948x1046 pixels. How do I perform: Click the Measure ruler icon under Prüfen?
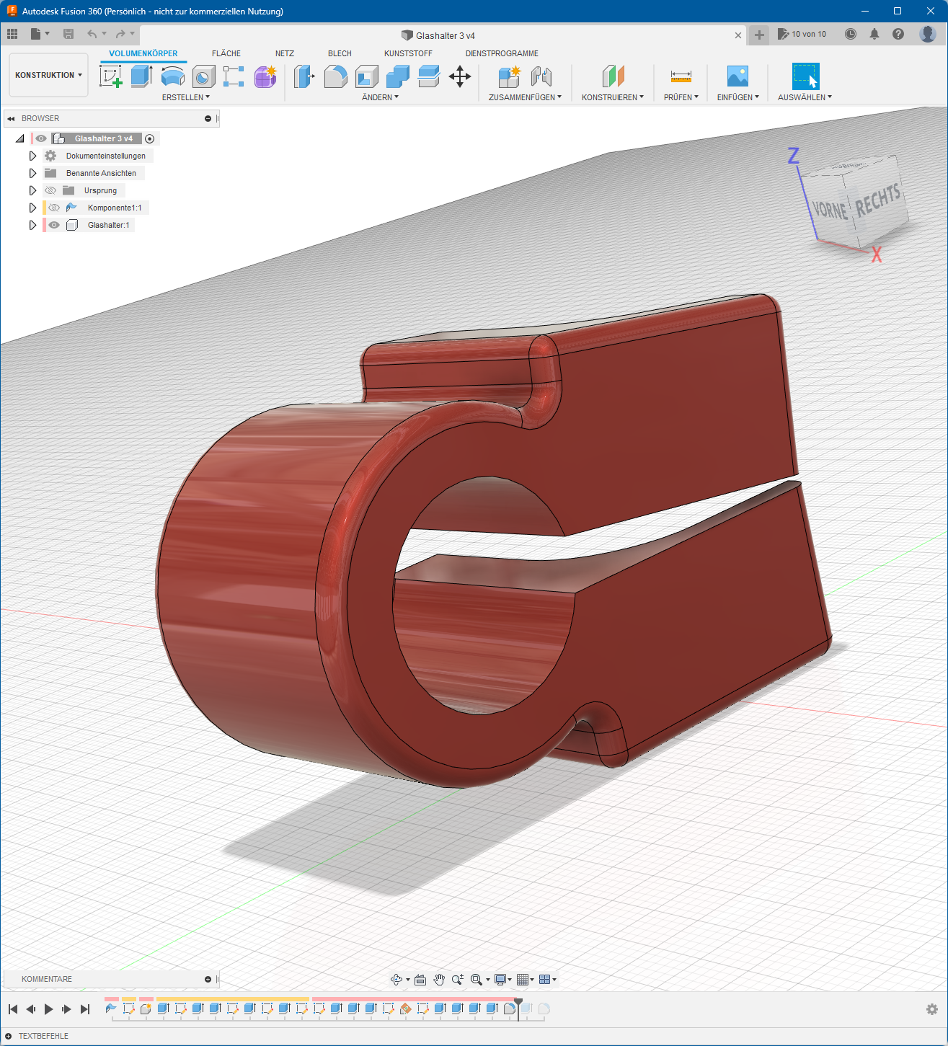(681, 76)
